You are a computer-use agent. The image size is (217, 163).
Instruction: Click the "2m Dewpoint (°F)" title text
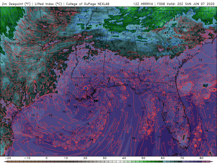coord(16,4)
